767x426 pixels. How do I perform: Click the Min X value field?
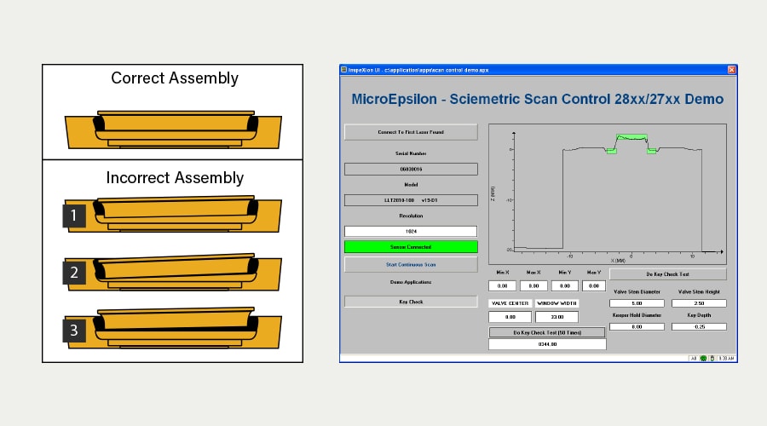point(502,286)
